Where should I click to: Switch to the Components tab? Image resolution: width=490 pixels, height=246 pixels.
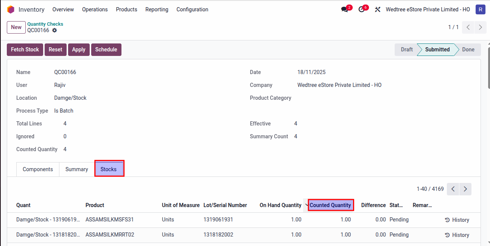point(38,169)
